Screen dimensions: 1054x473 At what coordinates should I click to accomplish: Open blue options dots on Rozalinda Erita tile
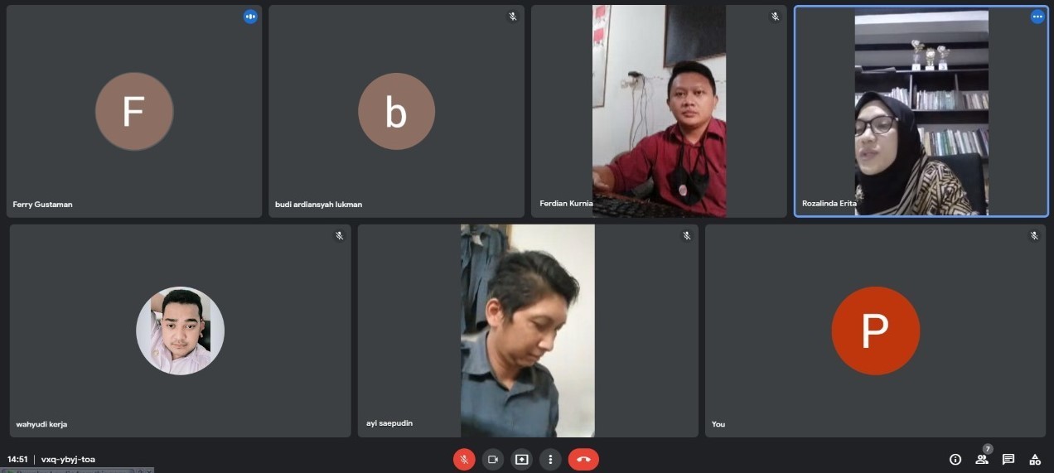pos(1037,17)
